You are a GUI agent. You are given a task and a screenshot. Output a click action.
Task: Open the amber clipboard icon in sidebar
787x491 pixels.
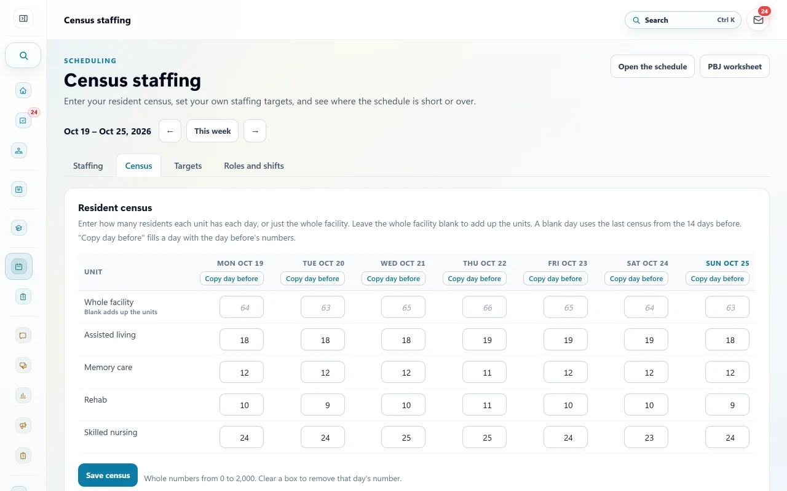[x=23, y=455]
